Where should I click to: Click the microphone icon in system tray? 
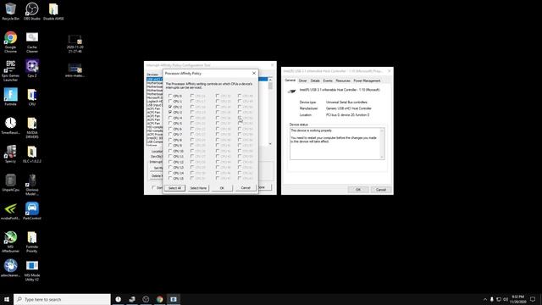pyautogui.click(x=491, y=299)
